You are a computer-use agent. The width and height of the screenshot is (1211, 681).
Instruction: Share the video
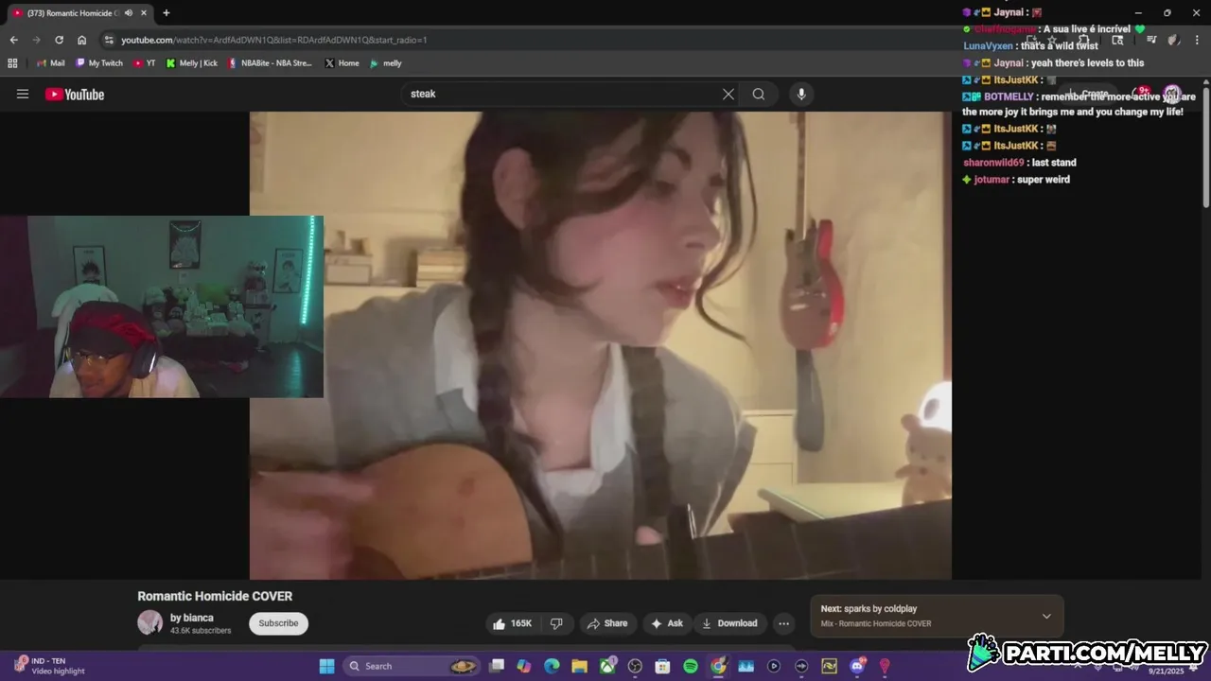click(x=607, y=623)
